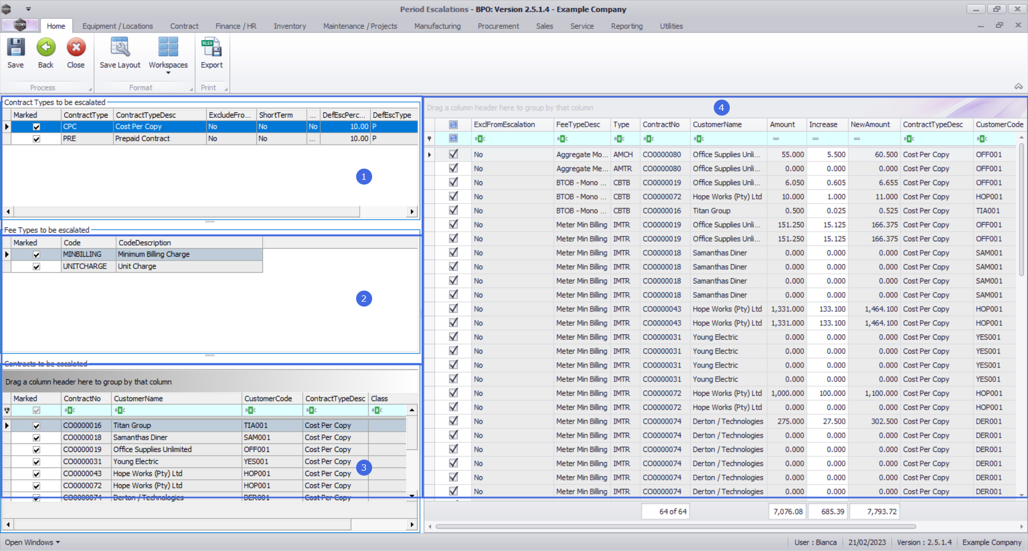Viewport: 1028px width, 551px height.
Task: Click the green Back arrow icon
Action: coord(46,48)
